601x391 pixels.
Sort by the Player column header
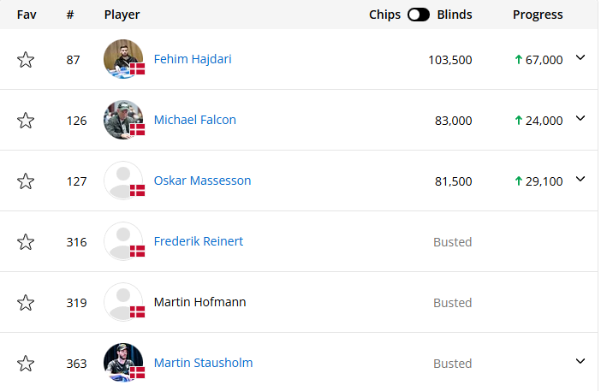coord(122,15)
